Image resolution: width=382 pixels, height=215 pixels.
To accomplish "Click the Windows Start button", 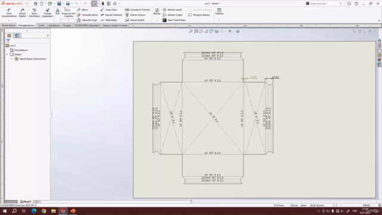I will tap(5, 211).
